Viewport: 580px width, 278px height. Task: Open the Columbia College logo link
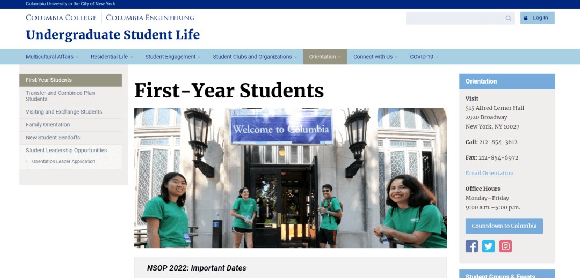coord(61,18)
